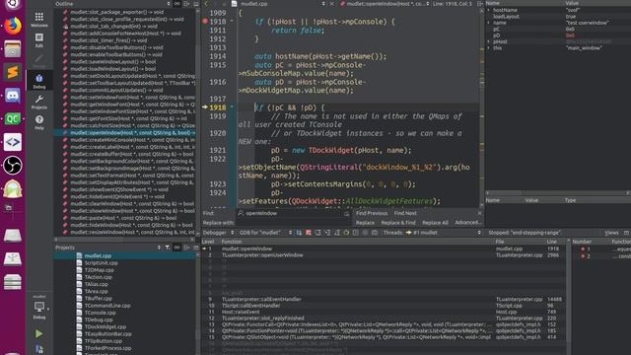Viewport: 631px width, 355px height.
Task: Click the Step Out debugger icon
Action: coord(337,233)
